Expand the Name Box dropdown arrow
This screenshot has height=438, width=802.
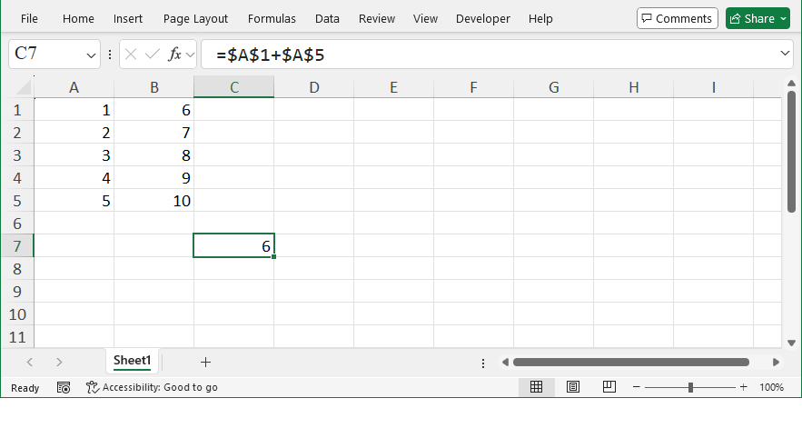point(91,55)
